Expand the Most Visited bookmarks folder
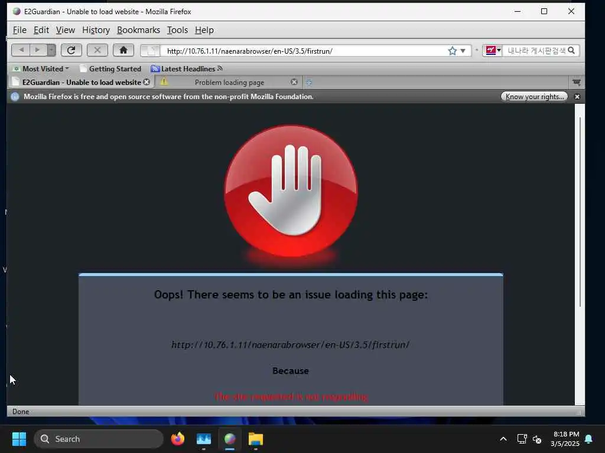605x453 pixels. [x=41, y=69]
